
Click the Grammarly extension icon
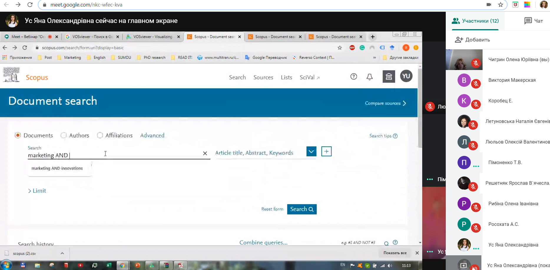[362, 48]
